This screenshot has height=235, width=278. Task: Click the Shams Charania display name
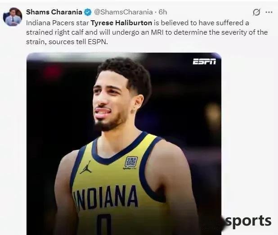click(54, 12)
